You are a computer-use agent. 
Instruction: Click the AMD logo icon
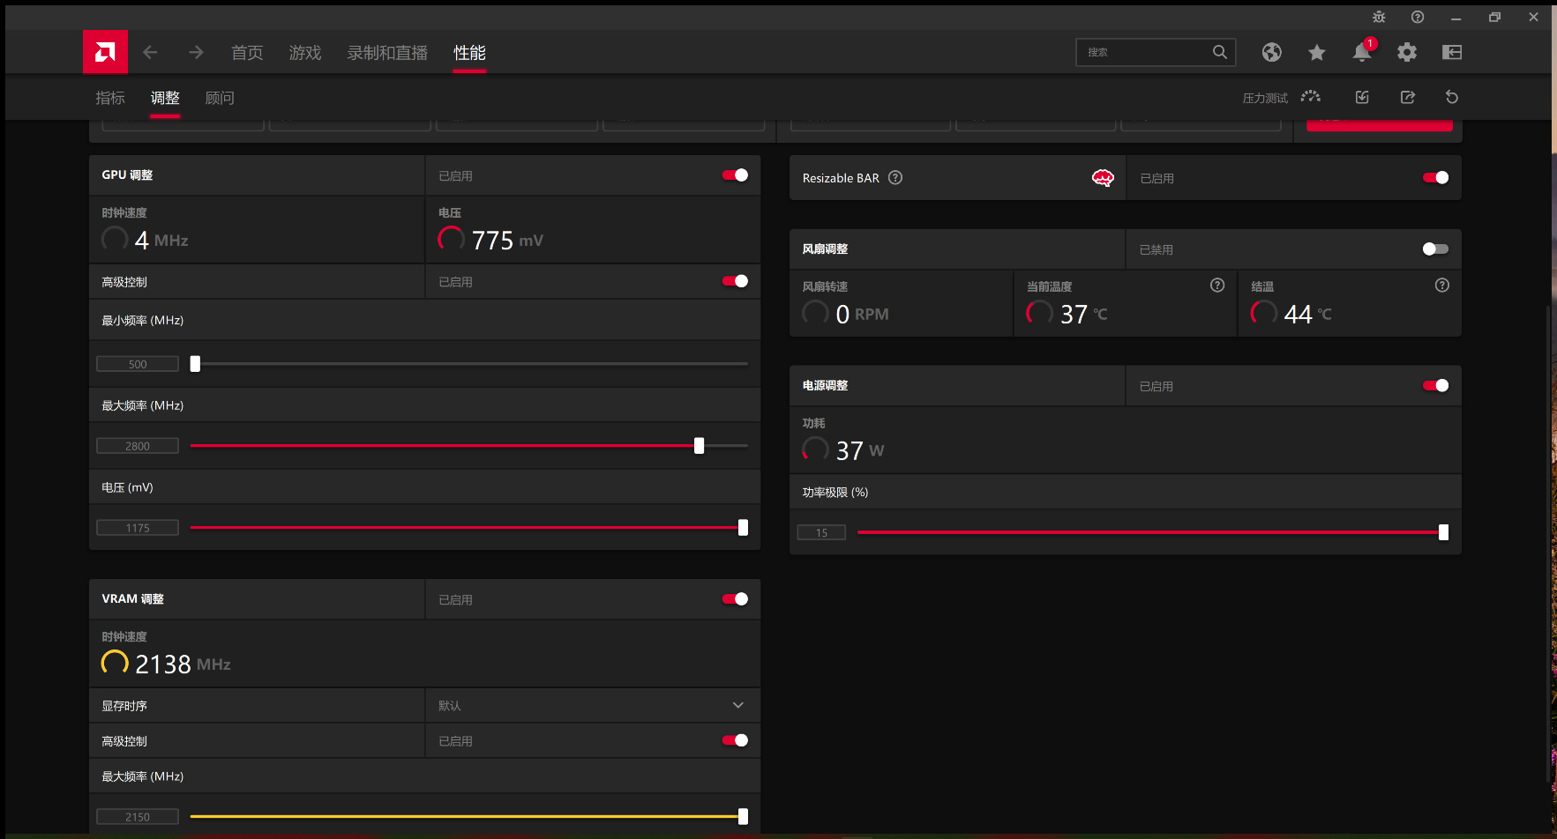click(105, 52)
